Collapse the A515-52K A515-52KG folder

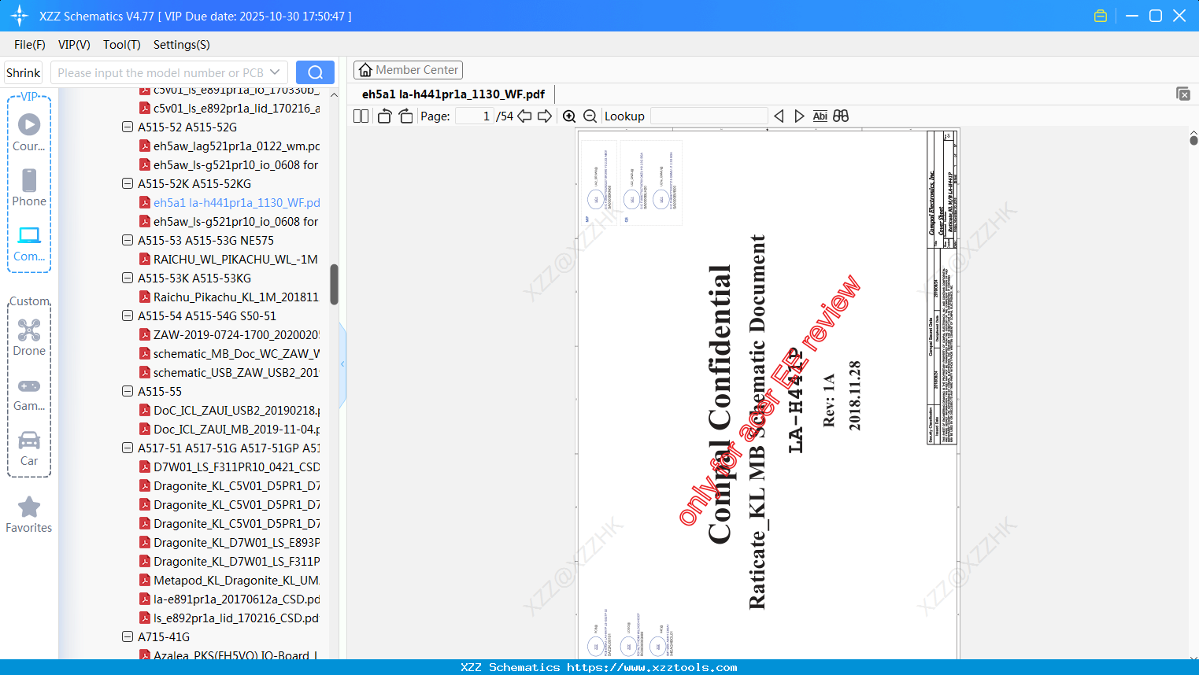click(128, 183)
